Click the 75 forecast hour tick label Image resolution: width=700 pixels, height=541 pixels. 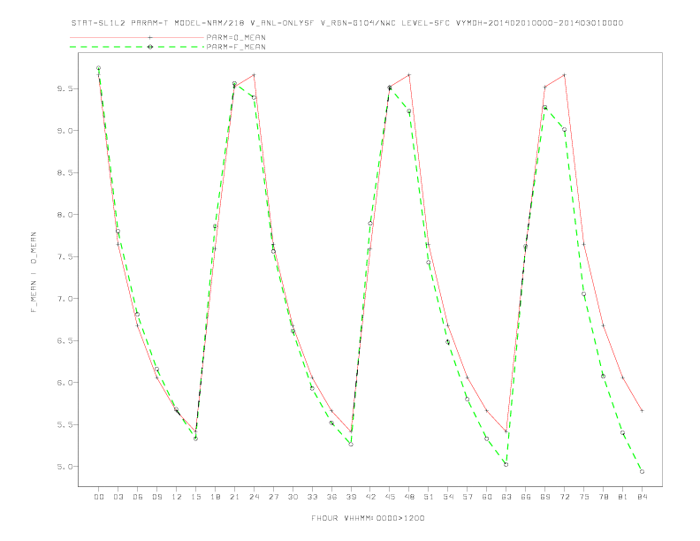(584, 497)
